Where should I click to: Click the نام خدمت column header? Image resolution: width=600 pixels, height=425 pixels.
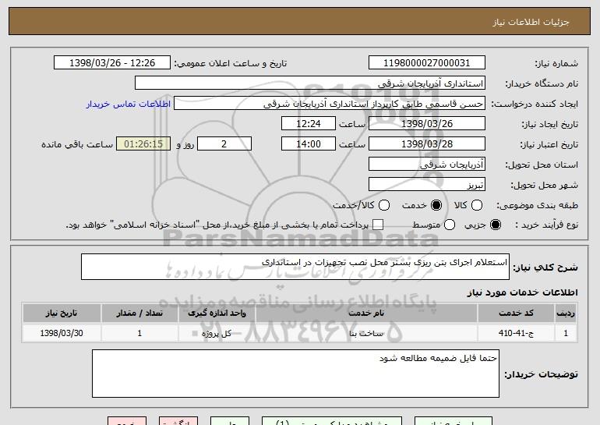point(366,313)
